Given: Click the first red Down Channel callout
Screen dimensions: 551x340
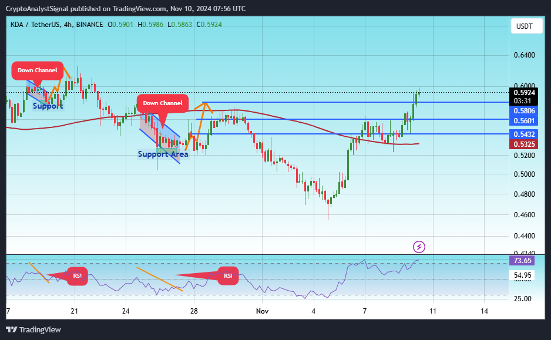Looking at the screenshot, I should point(37,70).
